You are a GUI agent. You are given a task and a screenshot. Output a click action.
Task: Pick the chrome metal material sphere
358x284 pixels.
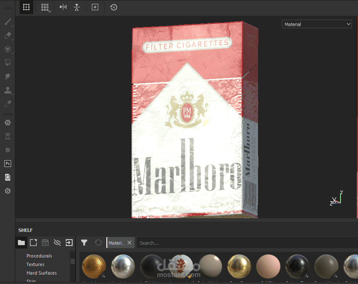(123, 266)
